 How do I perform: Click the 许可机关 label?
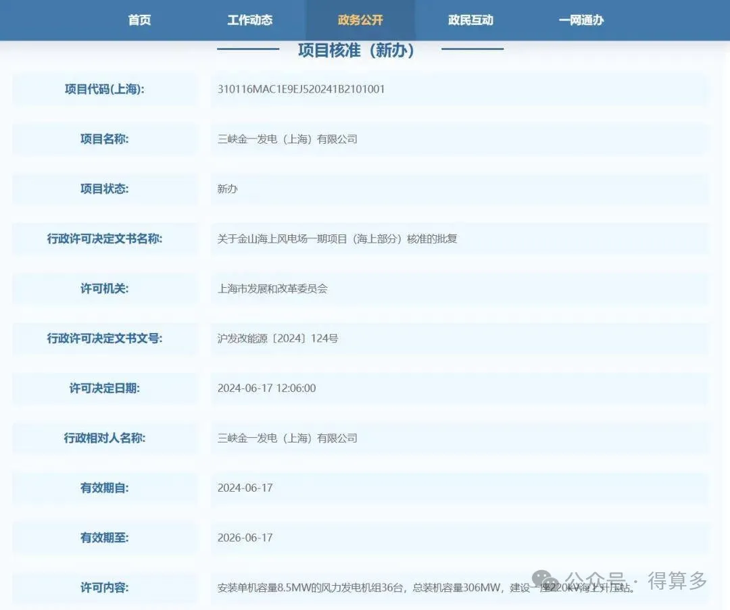104,288
